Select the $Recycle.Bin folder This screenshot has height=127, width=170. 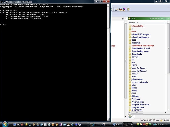point(137,26)
